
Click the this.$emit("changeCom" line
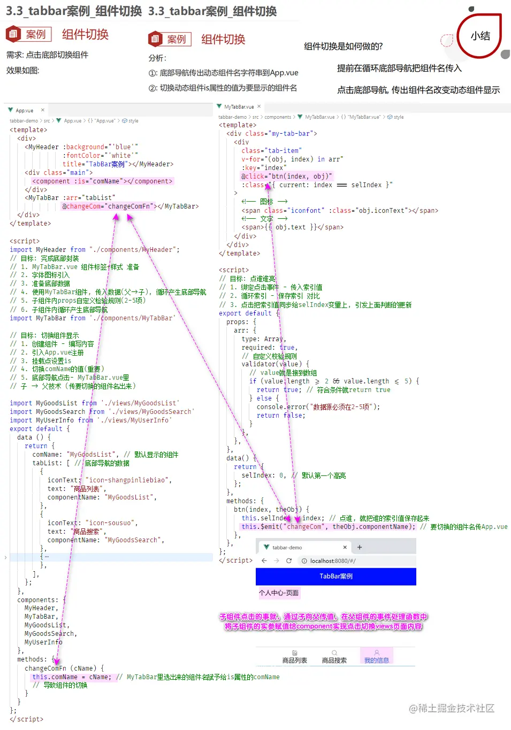328,526
